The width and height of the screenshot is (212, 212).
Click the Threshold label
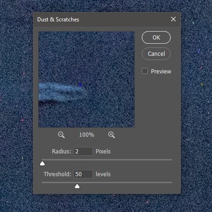click(57, 174)
